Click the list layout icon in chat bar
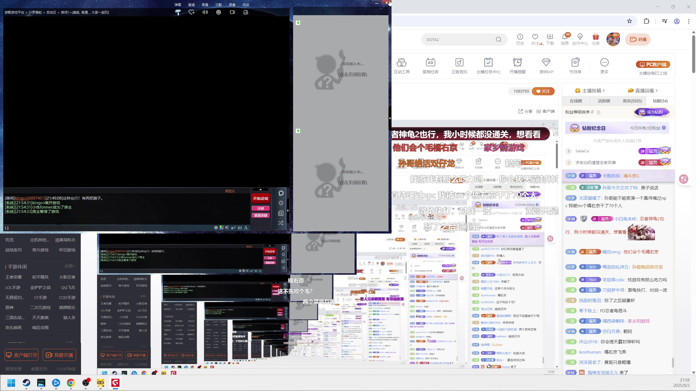Screen dimensions: 696x391 tap(240, 228)
